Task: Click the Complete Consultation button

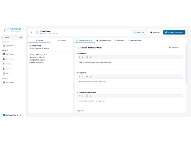Action: tap(174, 32)
